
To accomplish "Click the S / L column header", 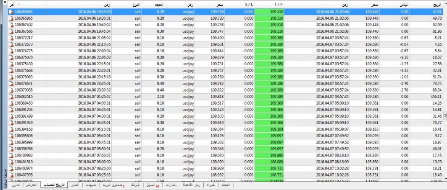I will (x=239, y=5).
